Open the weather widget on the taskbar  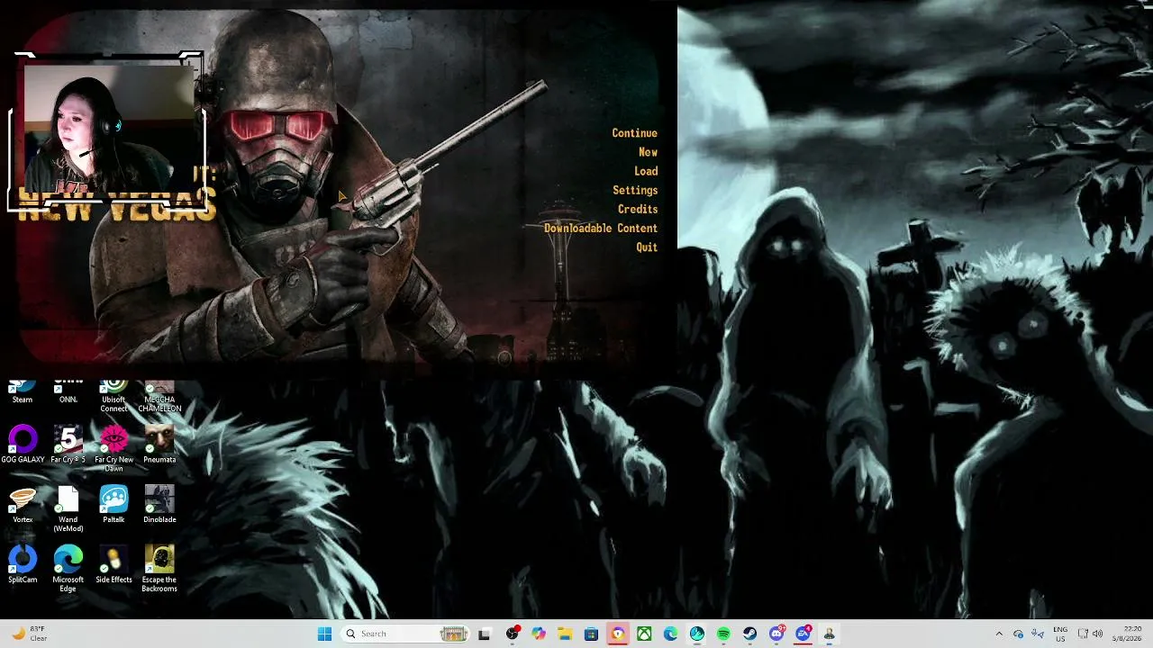pyautogui.click(x=29, y=634)
